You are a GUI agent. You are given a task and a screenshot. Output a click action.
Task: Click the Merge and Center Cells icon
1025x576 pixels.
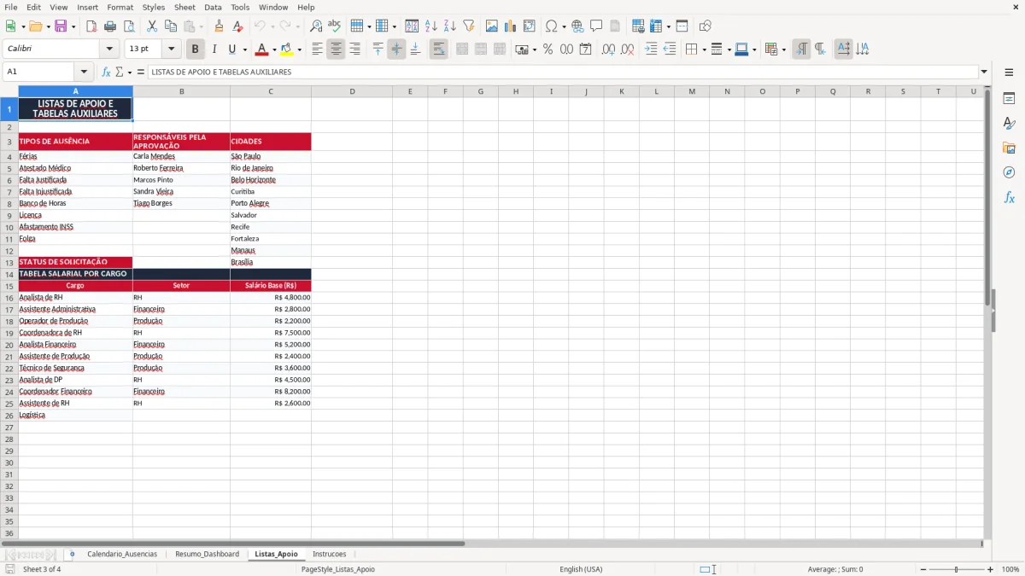462,49
